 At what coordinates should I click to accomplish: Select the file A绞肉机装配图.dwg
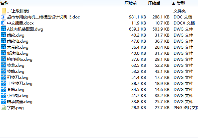(25, 29)
